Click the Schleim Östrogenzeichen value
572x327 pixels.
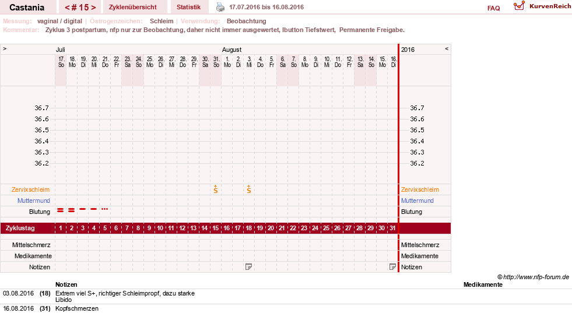pyautogui.click(x=162, y=21)
